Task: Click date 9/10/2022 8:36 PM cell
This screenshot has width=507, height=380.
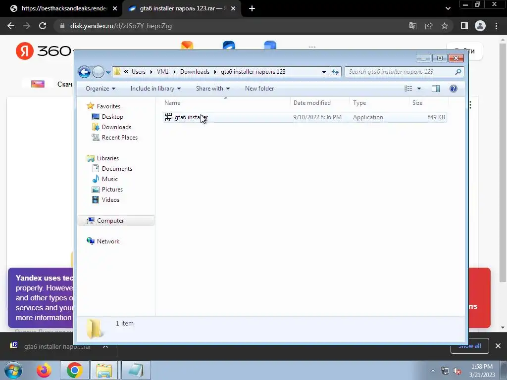Action: pyautogui.click(x=317, y=117)
